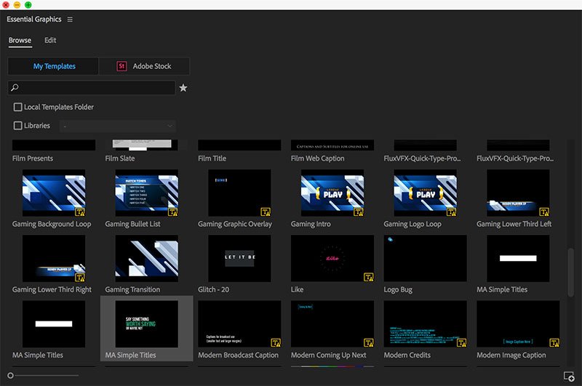
Task: Click the magnifier icon in the search field
Action: click(x=15, y=87)
